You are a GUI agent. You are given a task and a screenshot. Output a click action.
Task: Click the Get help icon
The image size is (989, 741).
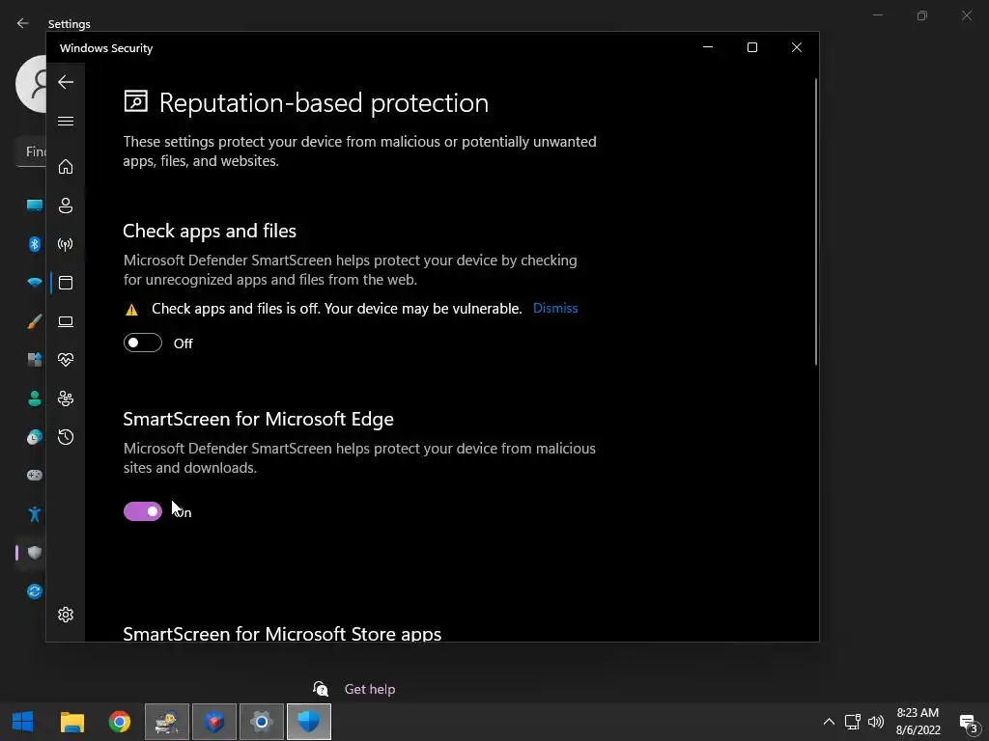coord(321,689)
